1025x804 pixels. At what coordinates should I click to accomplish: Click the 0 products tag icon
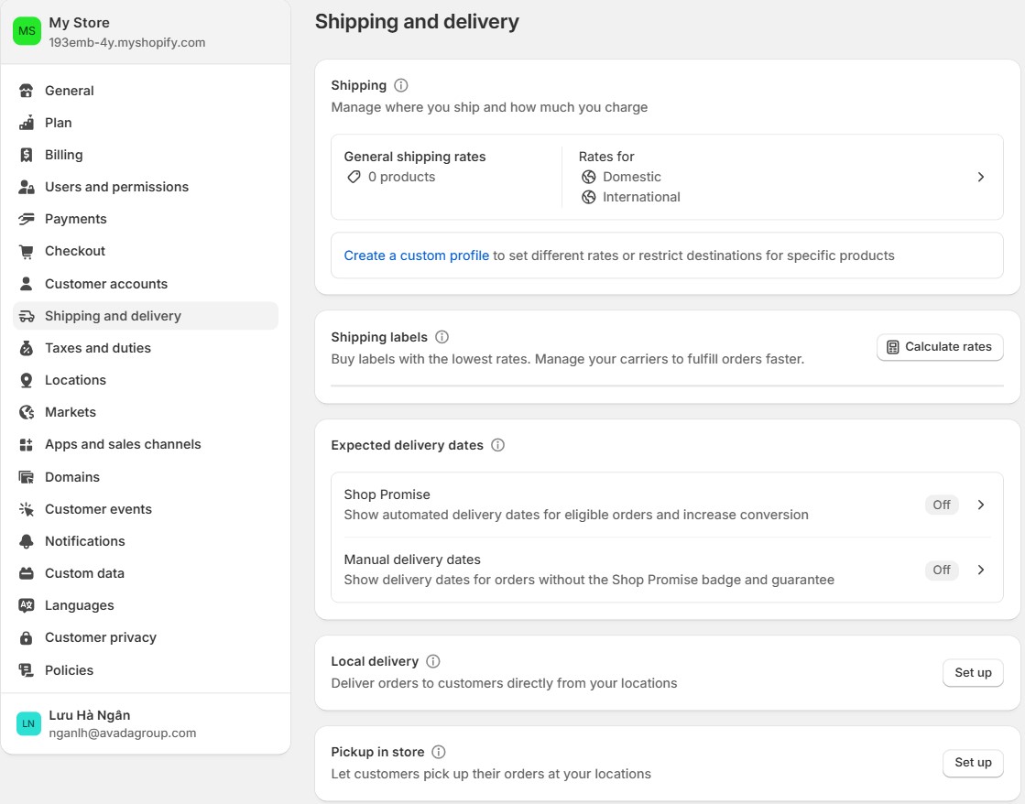[x=354, y=177]
